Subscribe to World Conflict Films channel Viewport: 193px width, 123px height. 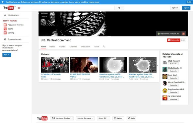coord(174,85)
